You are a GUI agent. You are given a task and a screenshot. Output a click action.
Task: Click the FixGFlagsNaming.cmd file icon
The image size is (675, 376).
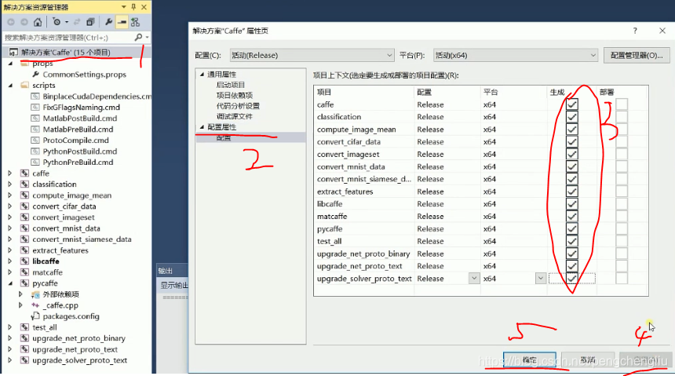click(x=36, y=108)
